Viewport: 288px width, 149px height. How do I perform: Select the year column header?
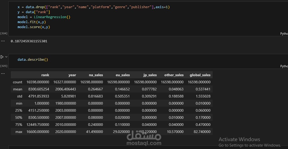(72, 75)
